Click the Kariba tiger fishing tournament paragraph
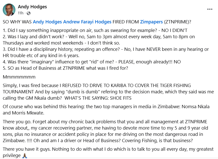Viewport: 218px width, 159px height. click(101, 92)
